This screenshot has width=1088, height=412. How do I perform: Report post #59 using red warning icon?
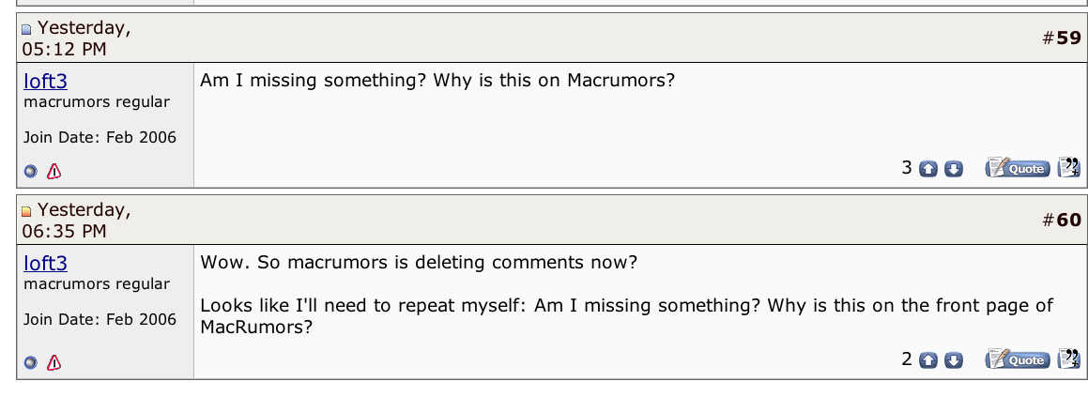coord(54,171)
